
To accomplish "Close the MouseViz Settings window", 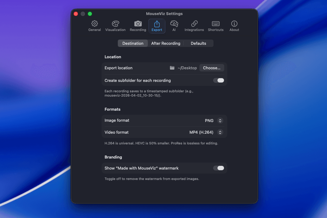I will tap(76, 14).
